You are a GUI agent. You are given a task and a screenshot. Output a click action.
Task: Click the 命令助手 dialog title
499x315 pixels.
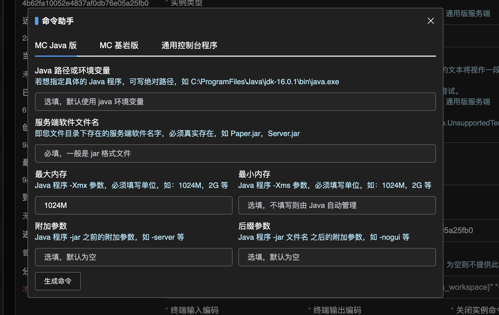pos(58,21)
